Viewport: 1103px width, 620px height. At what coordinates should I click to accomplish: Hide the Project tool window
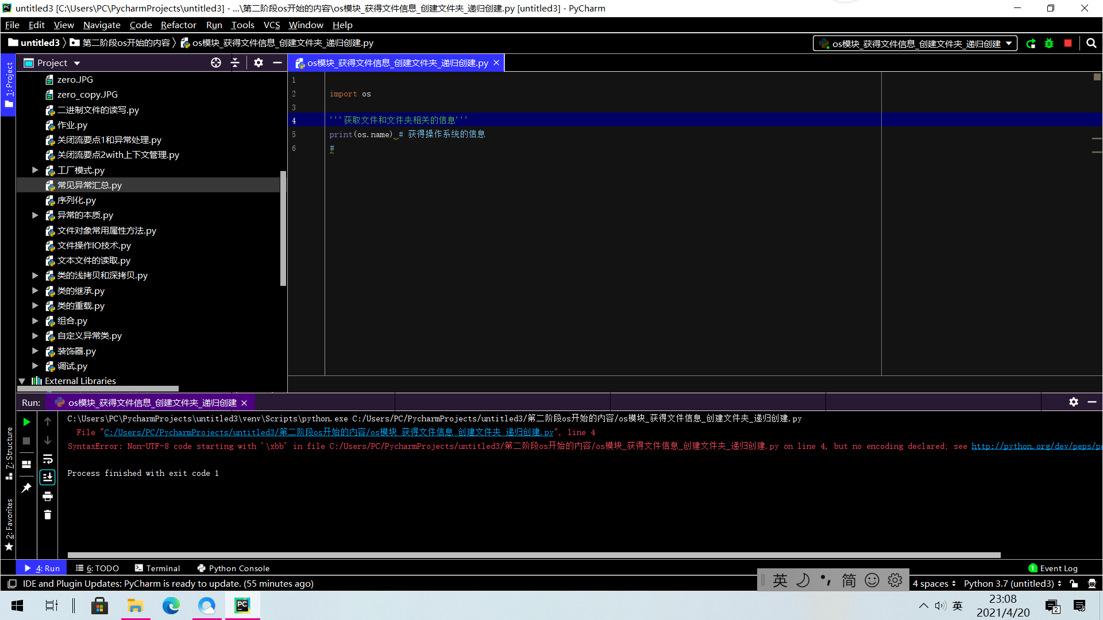click(x=277, y=63)
